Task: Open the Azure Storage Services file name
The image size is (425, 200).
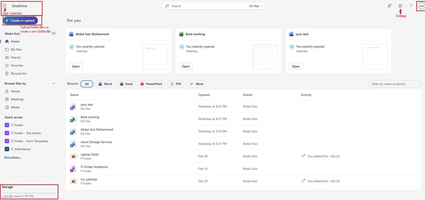Action: (96, 142)
